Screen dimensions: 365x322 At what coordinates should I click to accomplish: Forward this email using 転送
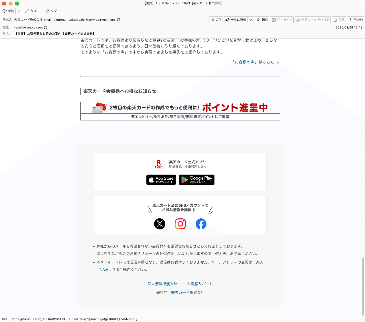coord(262,19)
